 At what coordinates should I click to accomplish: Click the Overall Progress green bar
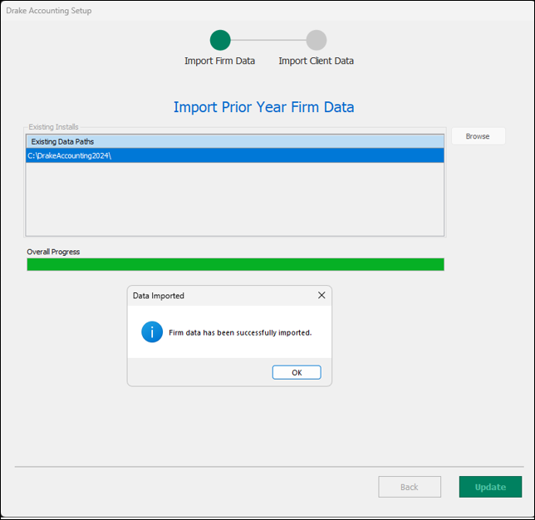(235, 264)
